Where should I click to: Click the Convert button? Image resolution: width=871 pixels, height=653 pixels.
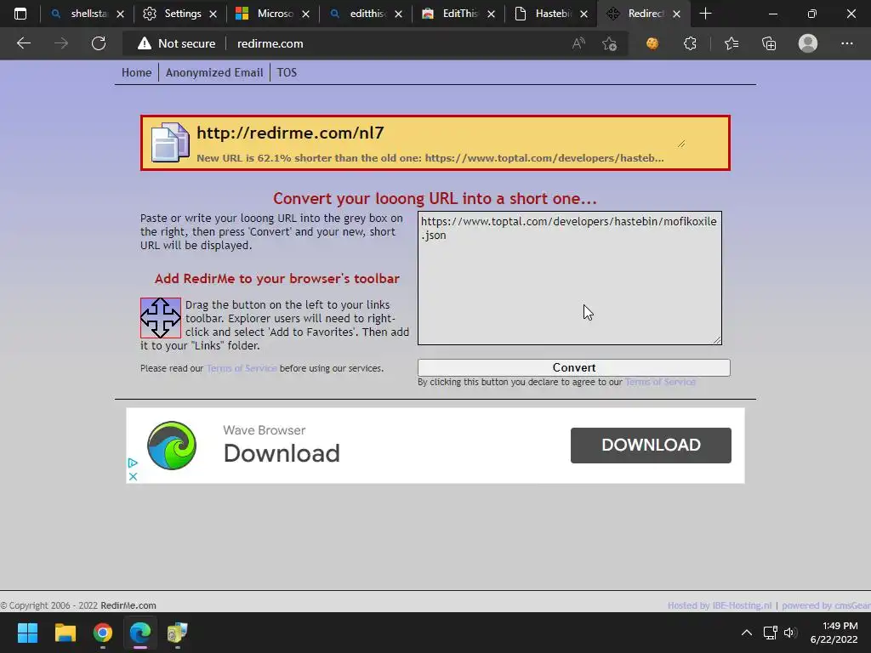pyautogui.click(x=574, y=367)
